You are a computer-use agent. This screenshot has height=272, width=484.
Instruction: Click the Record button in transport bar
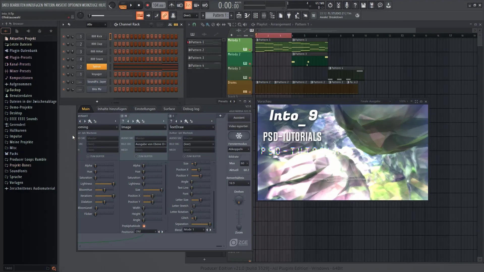[x=147, y=5]
